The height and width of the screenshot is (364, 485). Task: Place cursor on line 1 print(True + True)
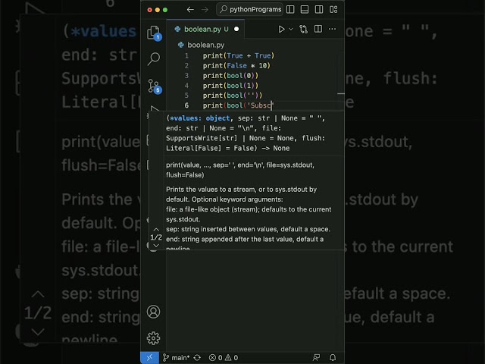click(239, 55)
